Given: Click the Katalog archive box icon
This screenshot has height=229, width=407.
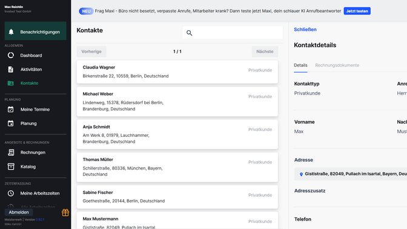Looking at the screenshot, I should pyautogui.click(x=11, y=167).
